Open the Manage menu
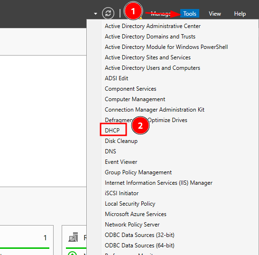259x255 pixels. [x=160, y=14]
